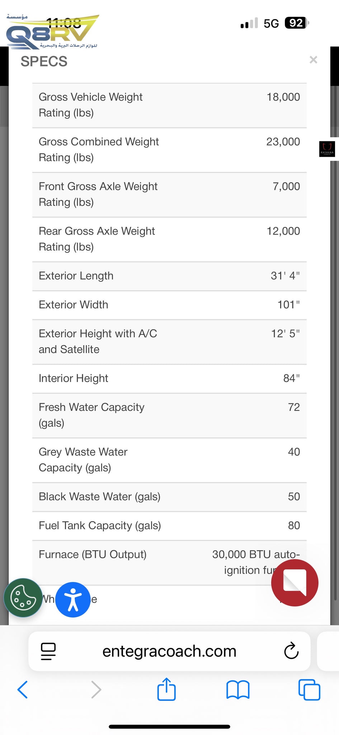Tap the forward navigation arrow
The image size is (339, 735).
coord(96,689)
